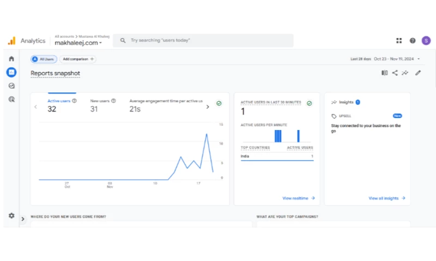
Task: Open the View realtime link
Action: pyautogui.click(x=298, y=198)
